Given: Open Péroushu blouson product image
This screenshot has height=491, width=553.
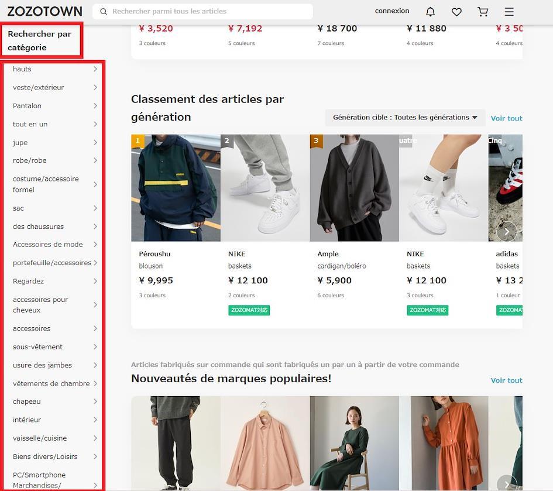Looking at the screenshot, I should pyautogui.click(x=176, y=188).
